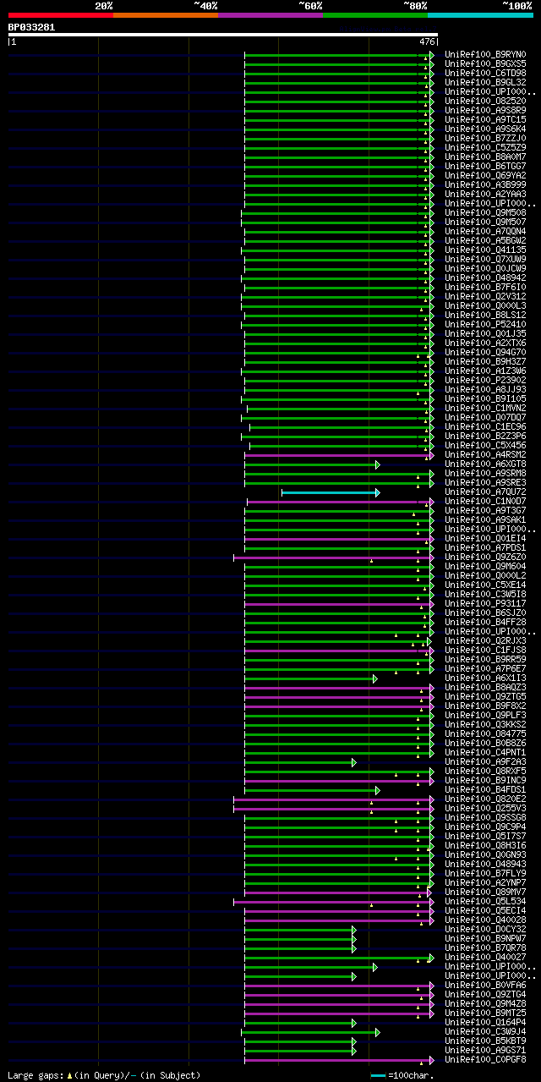
Task: Select the UniRef100_Q255V3 label
Action: tap(485, 809)
